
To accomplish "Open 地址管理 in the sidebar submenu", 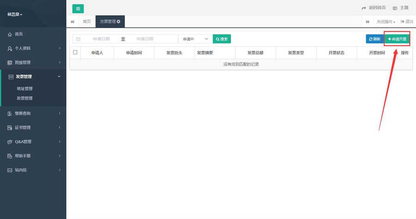I will 24,89.
